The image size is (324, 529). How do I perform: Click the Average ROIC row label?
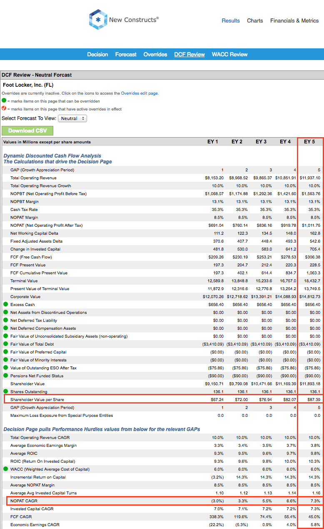pos(24,454)
